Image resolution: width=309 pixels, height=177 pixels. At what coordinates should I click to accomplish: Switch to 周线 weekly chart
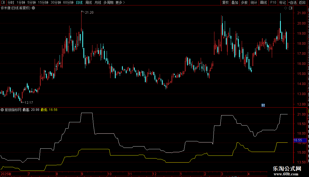(x=89, y=2)
